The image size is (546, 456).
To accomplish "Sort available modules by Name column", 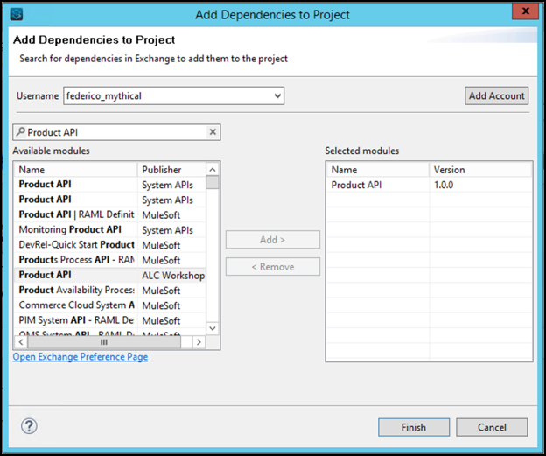I will [x=75, y=170].
